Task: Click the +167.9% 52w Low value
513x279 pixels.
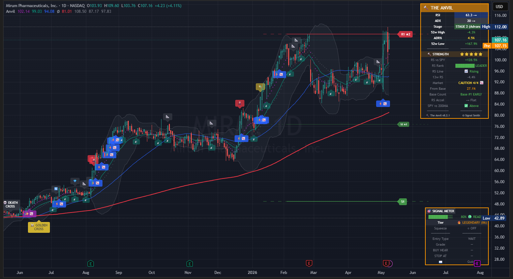Action: coord(471,44)
